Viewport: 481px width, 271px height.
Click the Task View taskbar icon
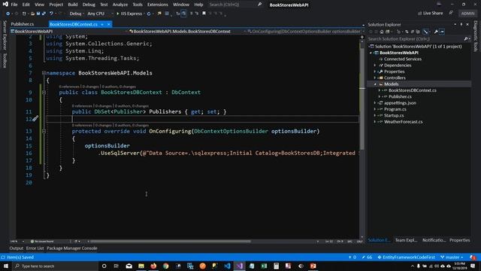point(116,266)
